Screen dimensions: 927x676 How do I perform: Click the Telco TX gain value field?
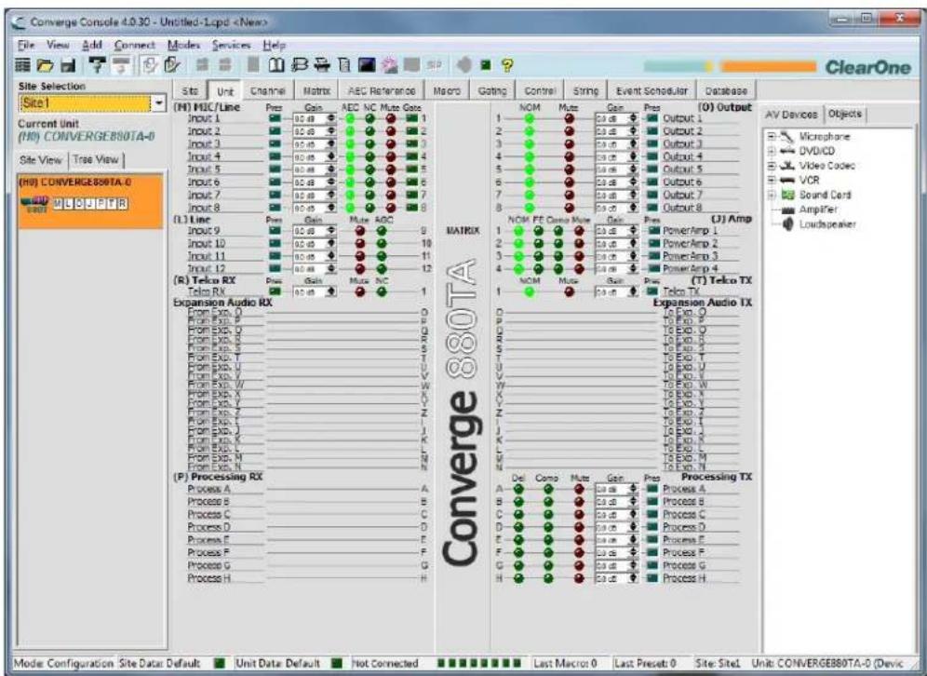coord(611,291)
